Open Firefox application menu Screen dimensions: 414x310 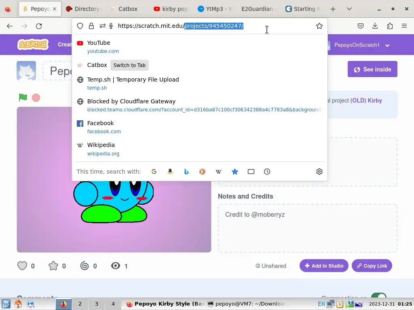tap(404, 26)
